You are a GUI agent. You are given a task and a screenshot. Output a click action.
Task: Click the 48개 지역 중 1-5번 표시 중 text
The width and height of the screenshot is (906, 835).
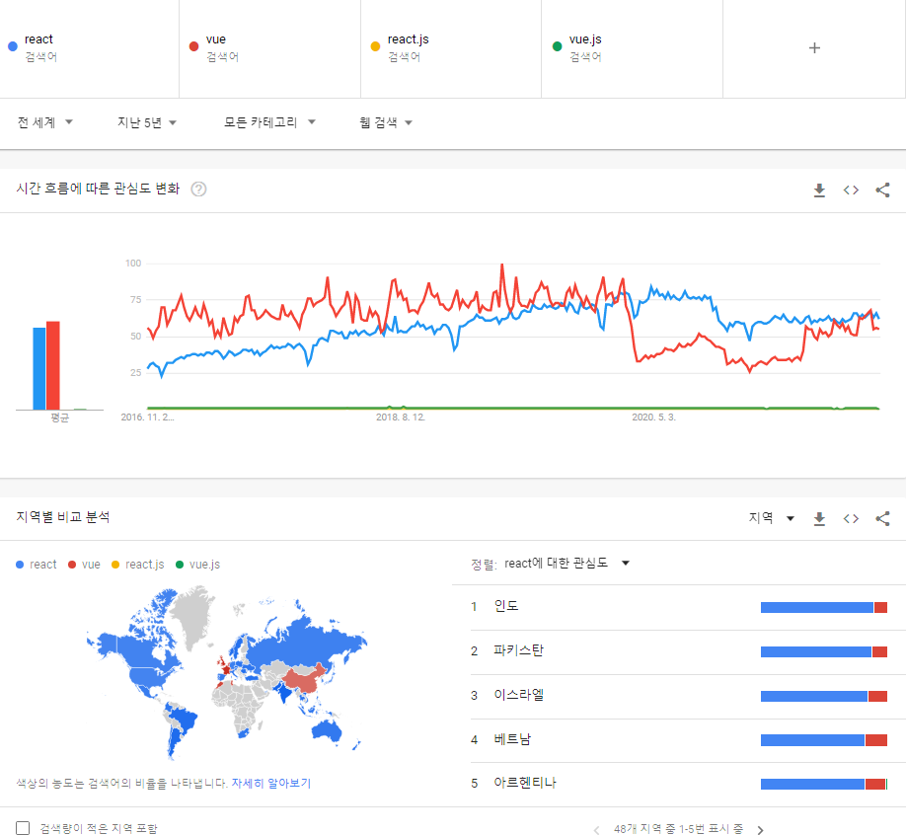[678, 829]
